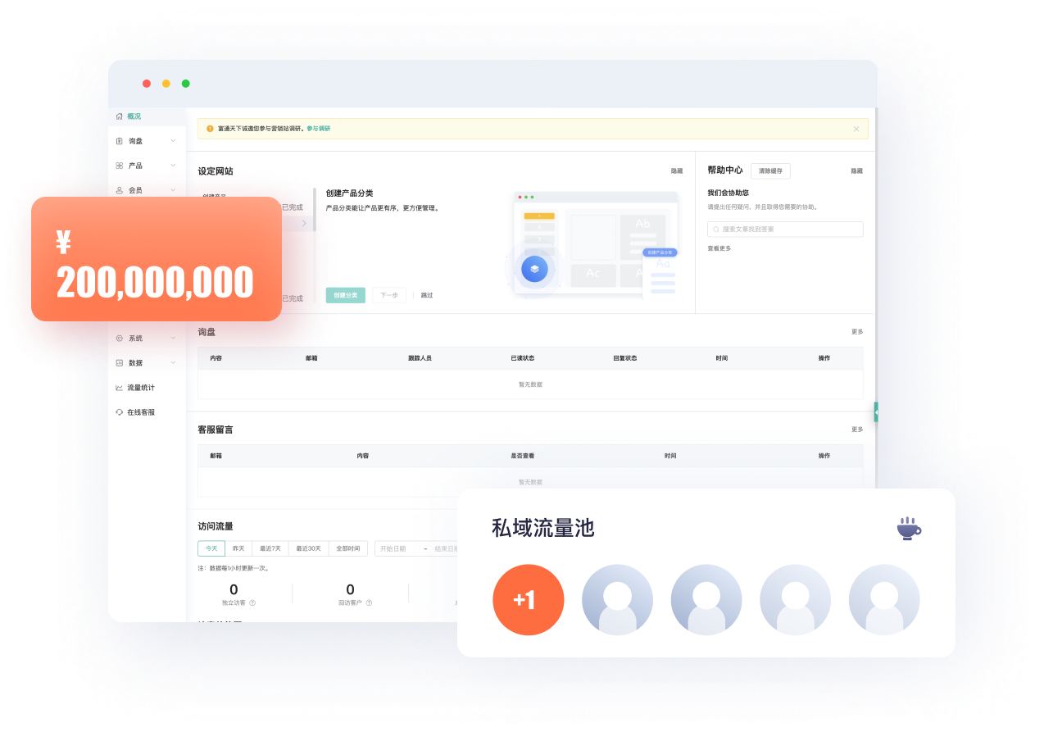Click the 产品 grid icon in sidebar
Image resolution: width=1044 pixels, height=732 pixels.
[x=120, y=166]
